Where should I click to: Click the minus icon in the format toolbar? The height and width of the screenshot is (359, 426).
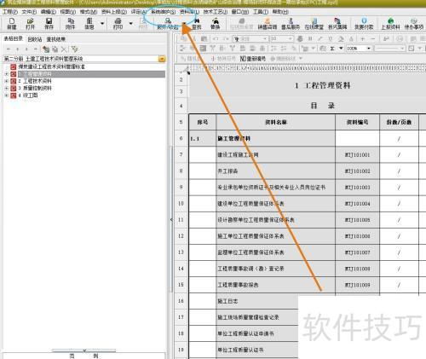[373, 38]
